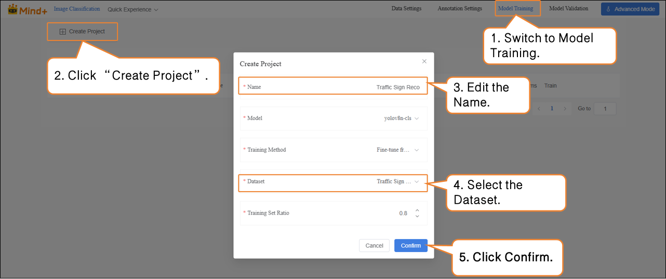Switch to the Model Training tab

pos(515,9)
